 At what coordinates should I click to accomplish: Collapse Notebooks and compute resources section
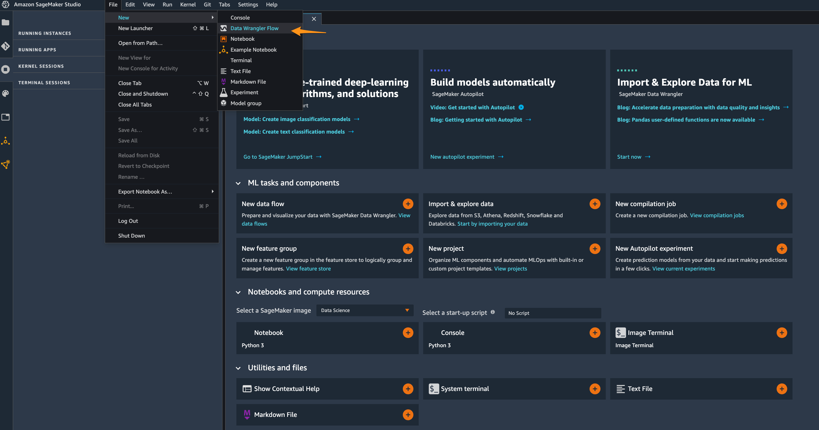[x=238, y=292]
